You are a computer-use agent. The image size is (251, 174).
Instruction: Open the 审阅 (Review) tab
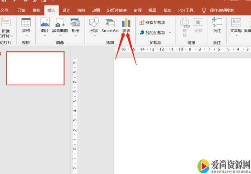[x=137, y=10]
